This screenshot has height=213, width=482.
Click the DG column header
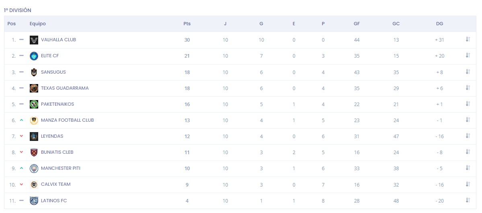[439, 24]
